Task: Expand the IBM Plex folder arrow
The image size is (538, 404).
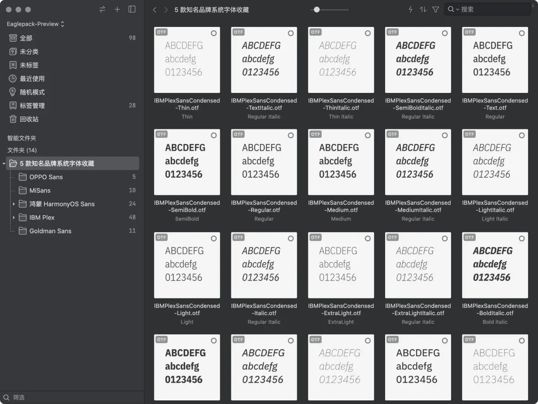Action: [14, 218]
